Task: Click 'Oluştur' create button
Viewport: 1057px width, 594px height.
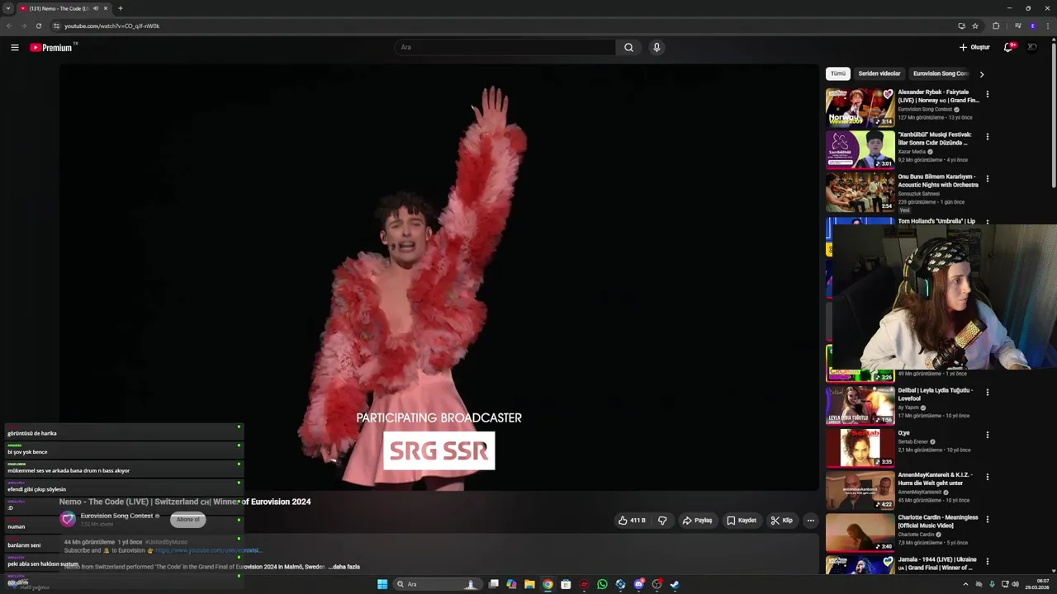Action: coord(974,47)
